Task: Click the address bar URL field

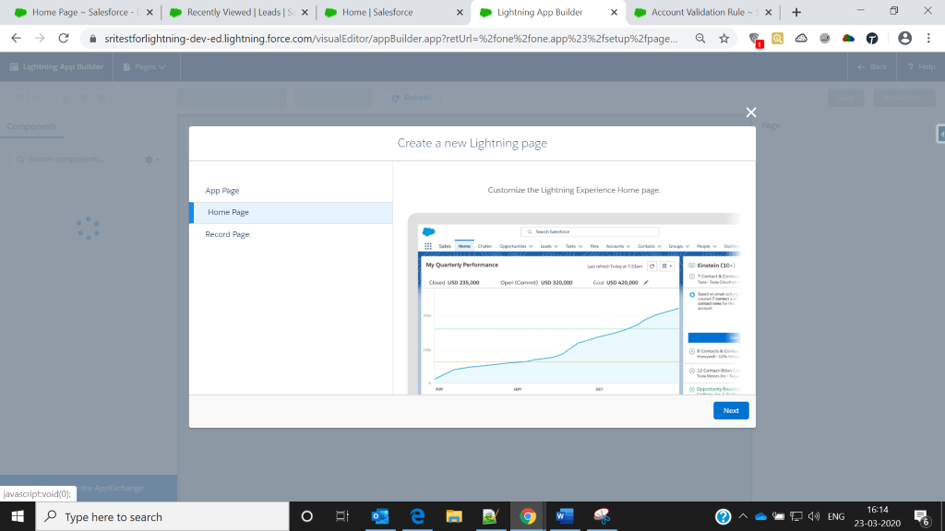Action: coord(388,39)
